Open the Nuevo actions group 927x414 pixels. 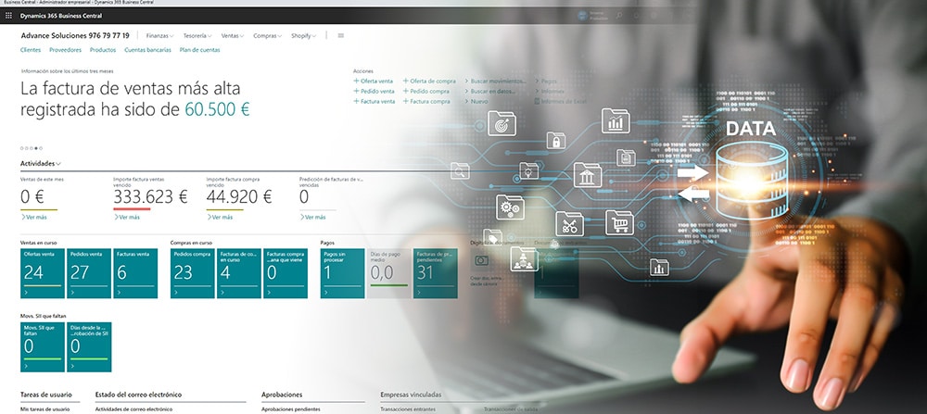coord(476,102)
